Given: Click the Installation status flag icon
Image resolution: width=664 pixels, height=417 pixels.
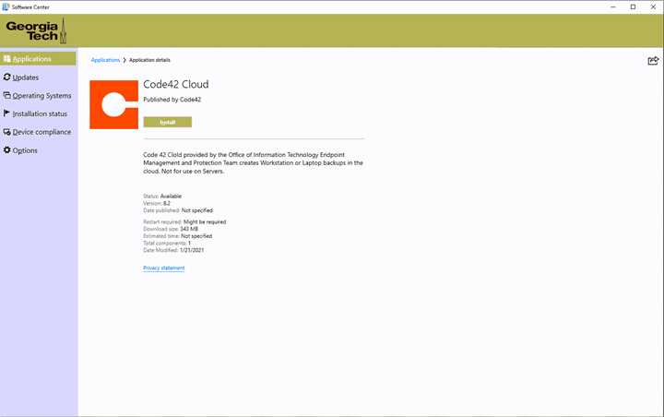Looking at the screenshot, I should click(x=7, y=113).
